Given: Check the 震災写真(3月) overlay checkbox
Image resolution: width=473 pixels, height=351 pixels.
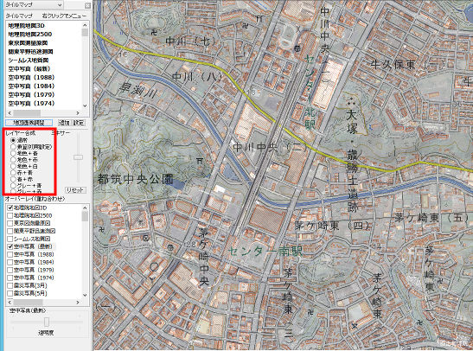Looking at the screenshot, I should pos(10,285).
